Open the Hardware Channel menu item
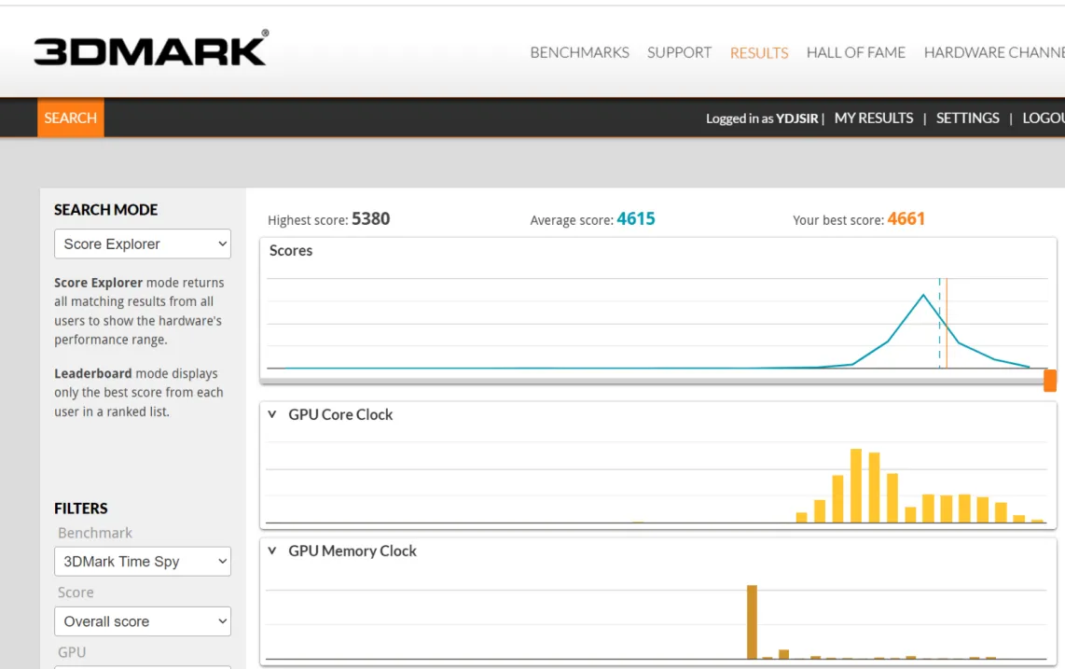Screen dimensions: 1065x669 tap(993, 52)
